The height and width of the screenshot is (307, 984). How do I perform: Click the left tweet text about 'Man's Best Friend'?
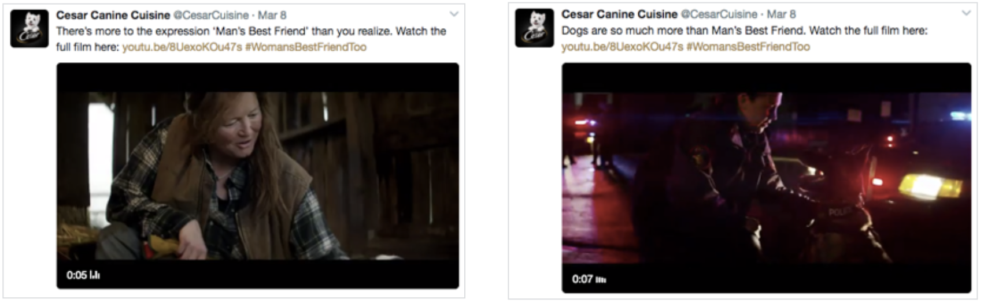[251, 39]
